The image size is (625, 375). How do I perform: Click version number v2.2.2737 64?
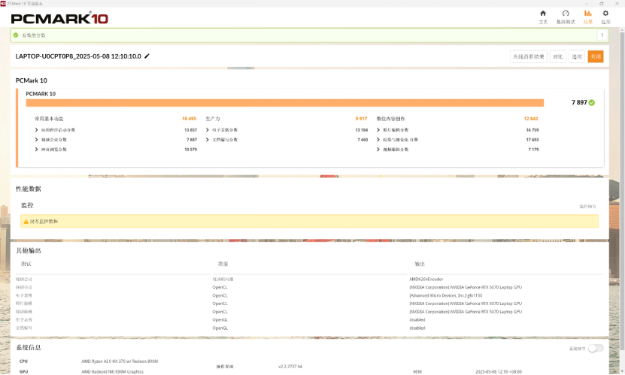point(290,366)
